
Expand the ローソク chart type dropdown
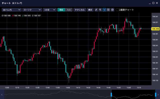[32, 10]
